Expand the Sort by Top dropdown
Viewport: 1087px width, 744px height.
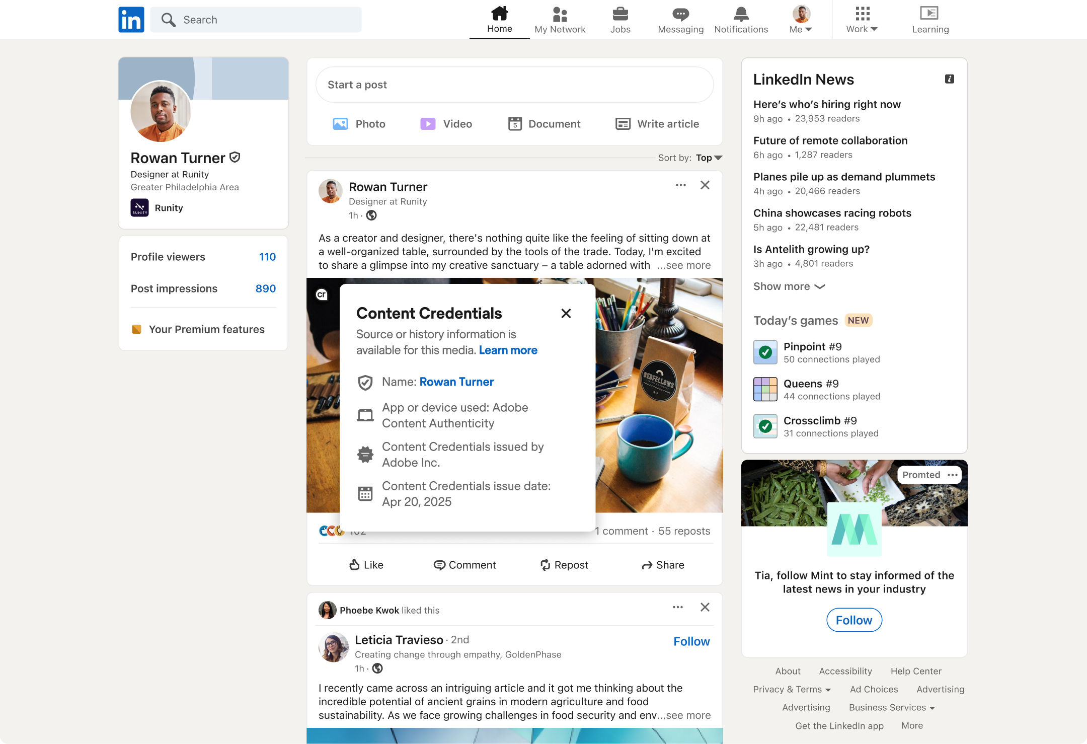coord(710,158)
